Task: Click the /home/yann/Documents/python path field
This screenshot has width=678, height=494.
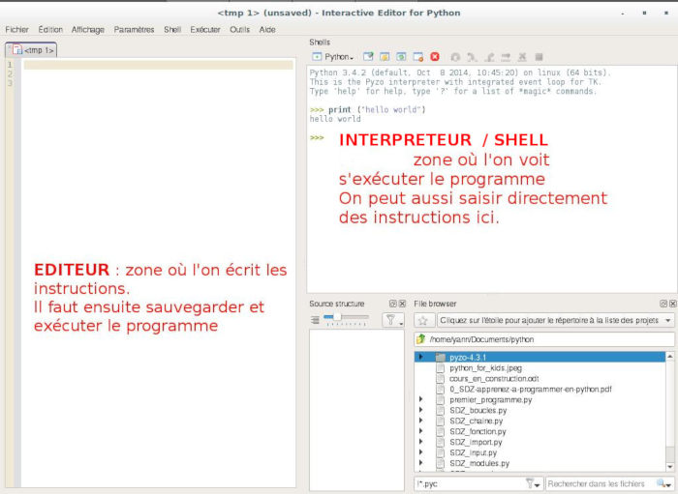Action: point(544,339)
